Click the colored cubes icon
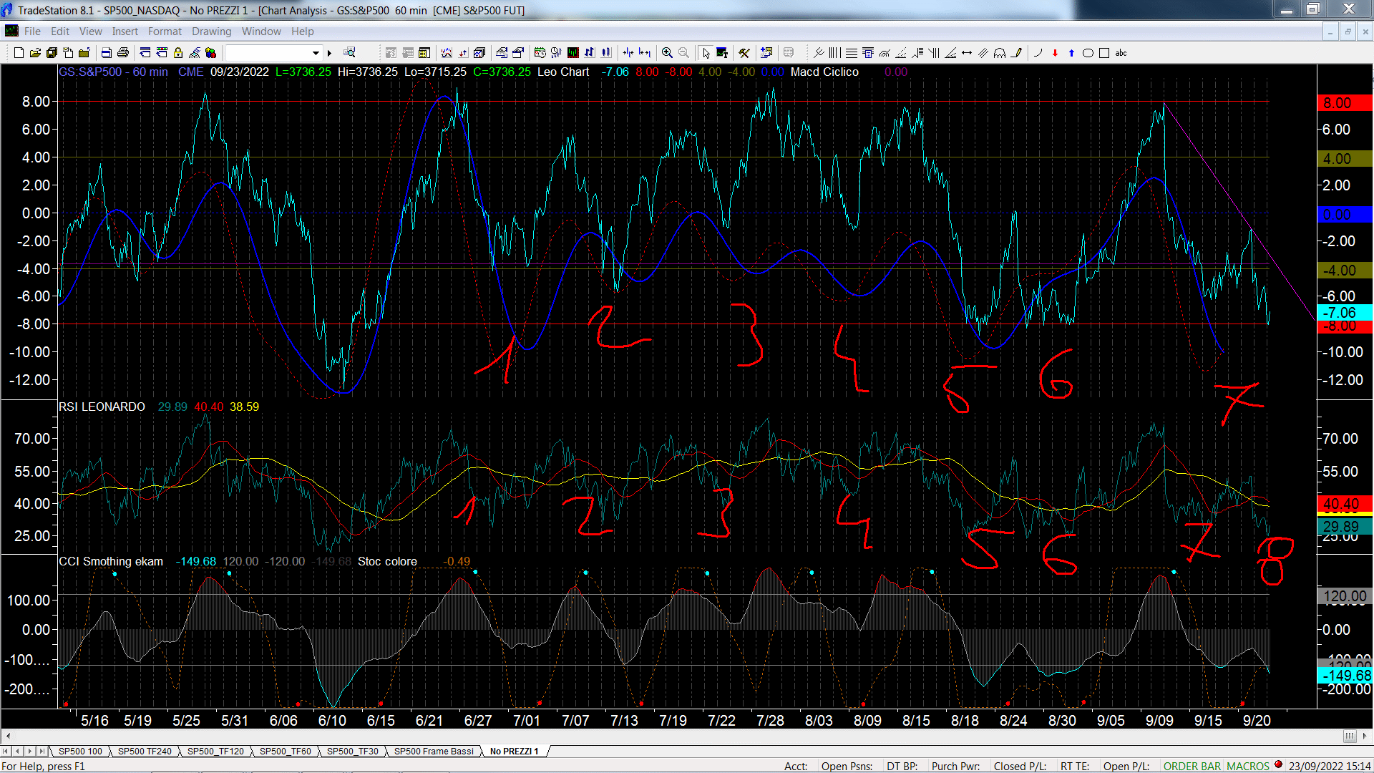This screenshot has width=1374, height=773. [x=210, y=53]
